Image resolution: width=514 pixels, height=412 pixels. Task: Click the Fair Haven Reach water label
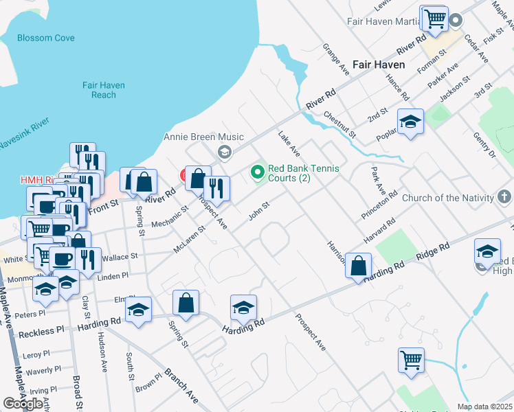pos(104,90)
